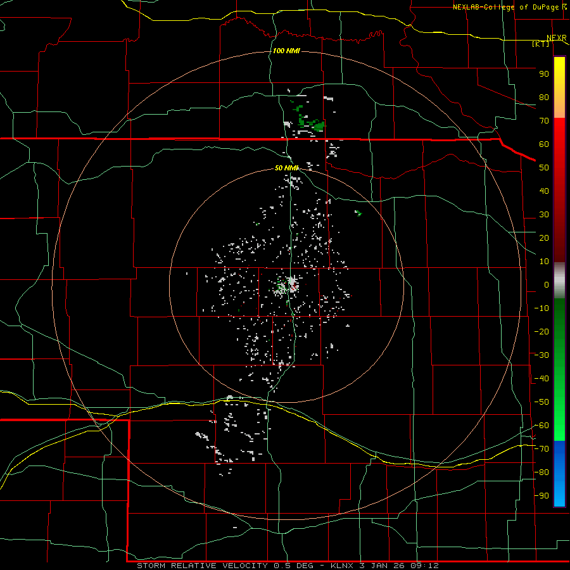Click the -50 scale label

541,402
